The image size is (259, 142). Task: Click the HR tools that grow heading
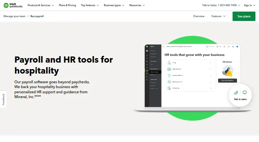coord(195,55)
